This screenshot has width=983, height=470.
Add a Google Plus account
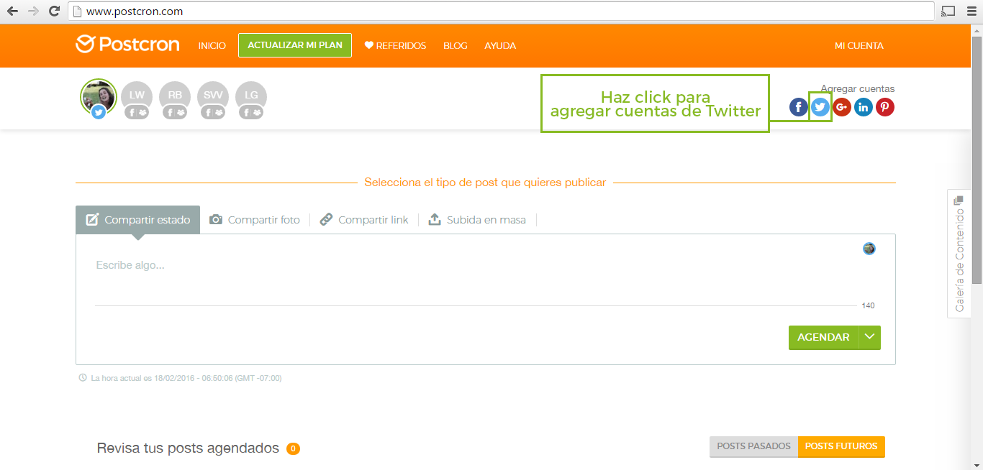click(x=841, y=107)
